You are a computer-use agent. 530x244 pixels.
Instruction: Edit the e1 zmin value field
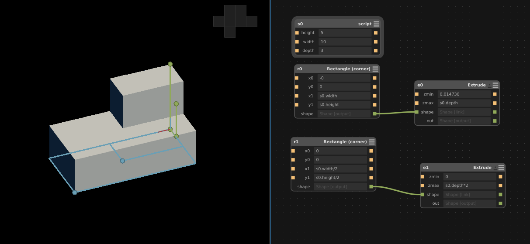coord(470,177)
